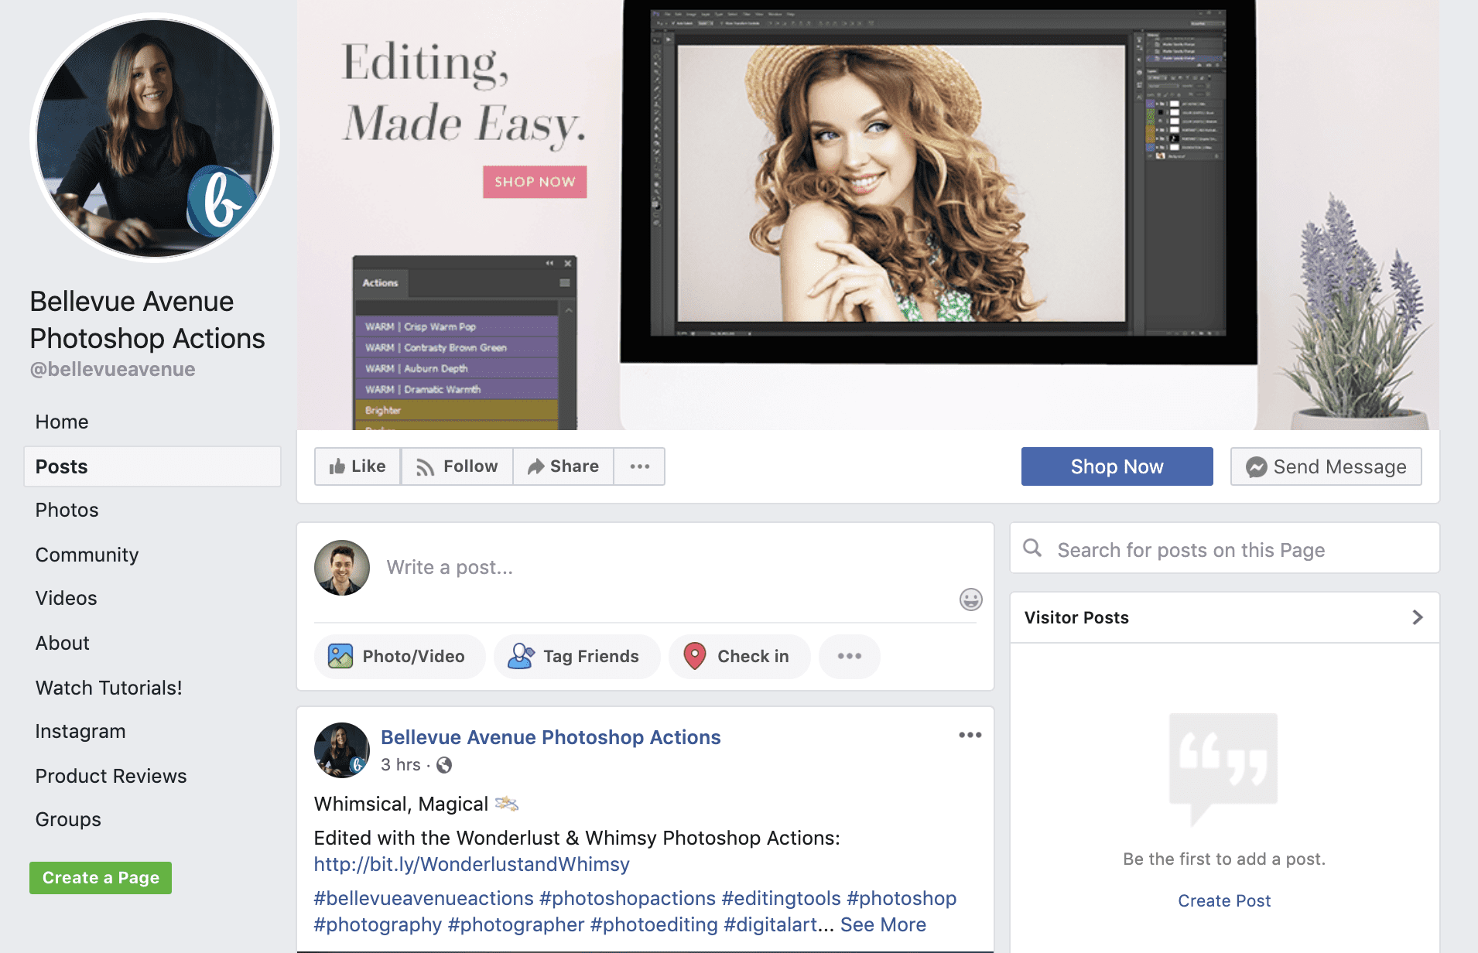The width and height of the screenshot is (1478, 953).
Task: Click the public globe audience icon
Action: click(444, 765)
